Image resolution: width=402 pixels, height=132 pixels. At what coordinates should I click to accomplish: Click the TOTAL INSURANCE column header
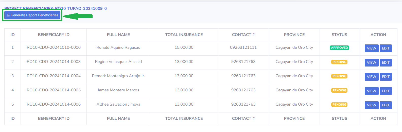pyautogui.click(x=184, y=35)
